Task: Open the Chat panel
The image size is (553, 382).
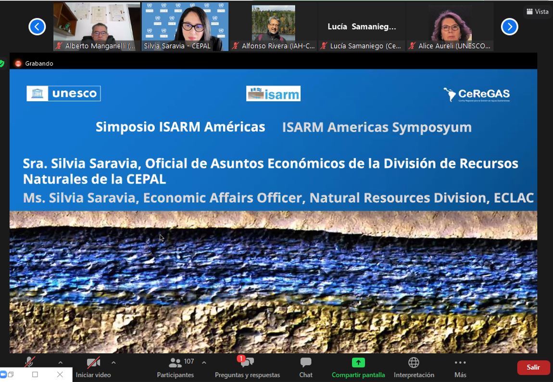Action: [x=306, y=368]
